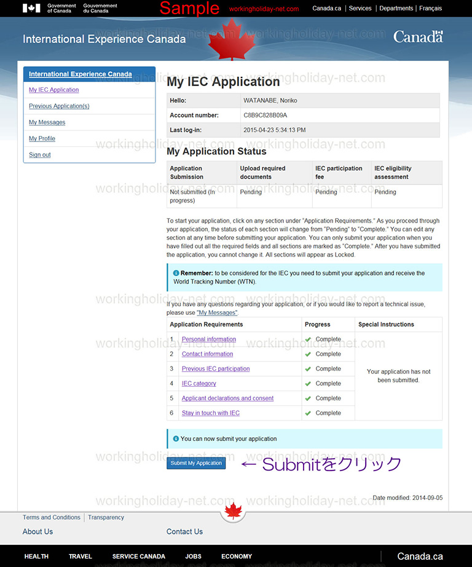The image size is (472, 567).
Task: Click green checkmark for Contact information row
Action: pyautogui.click(x=308, y=354)
